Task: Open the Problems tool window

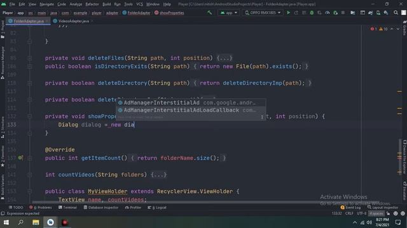Action: pos(41,207)
